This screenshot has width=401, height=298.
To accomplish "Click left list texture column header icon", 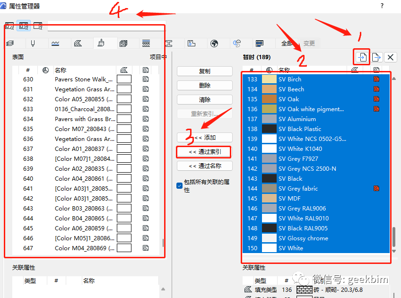I will (146, 70).
